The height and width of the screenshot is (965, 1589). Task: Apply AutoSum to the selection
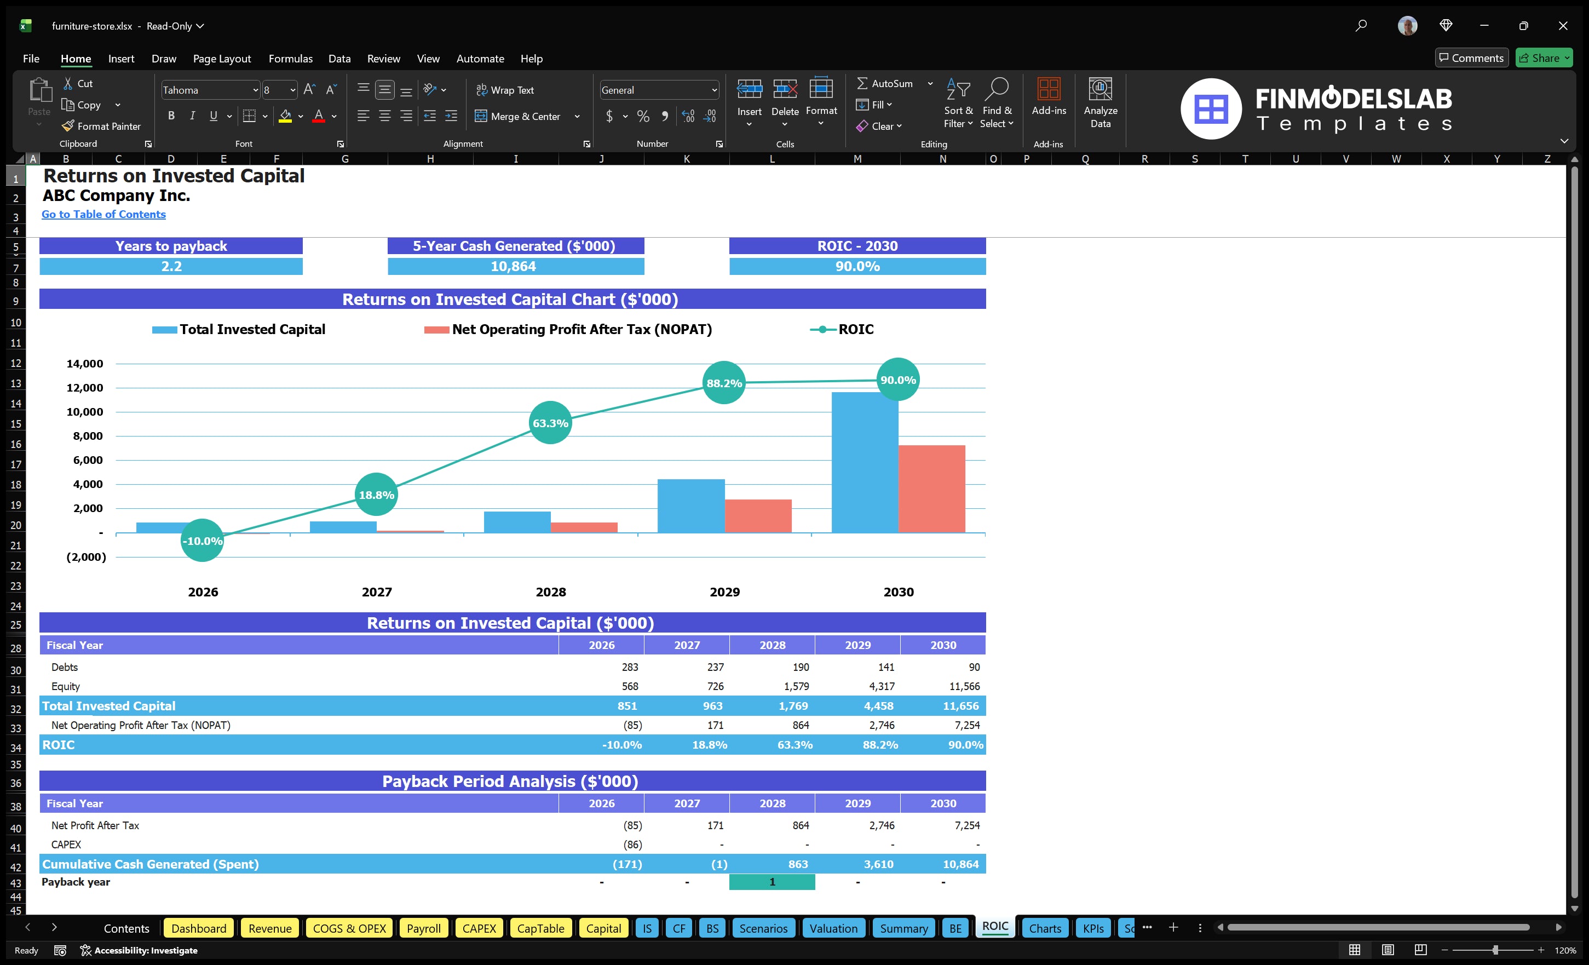point(890,83)
